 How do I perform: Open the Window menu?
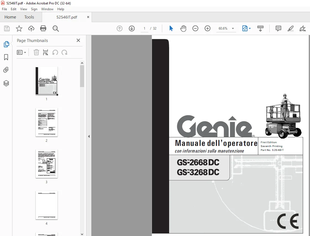click(47, 9)
